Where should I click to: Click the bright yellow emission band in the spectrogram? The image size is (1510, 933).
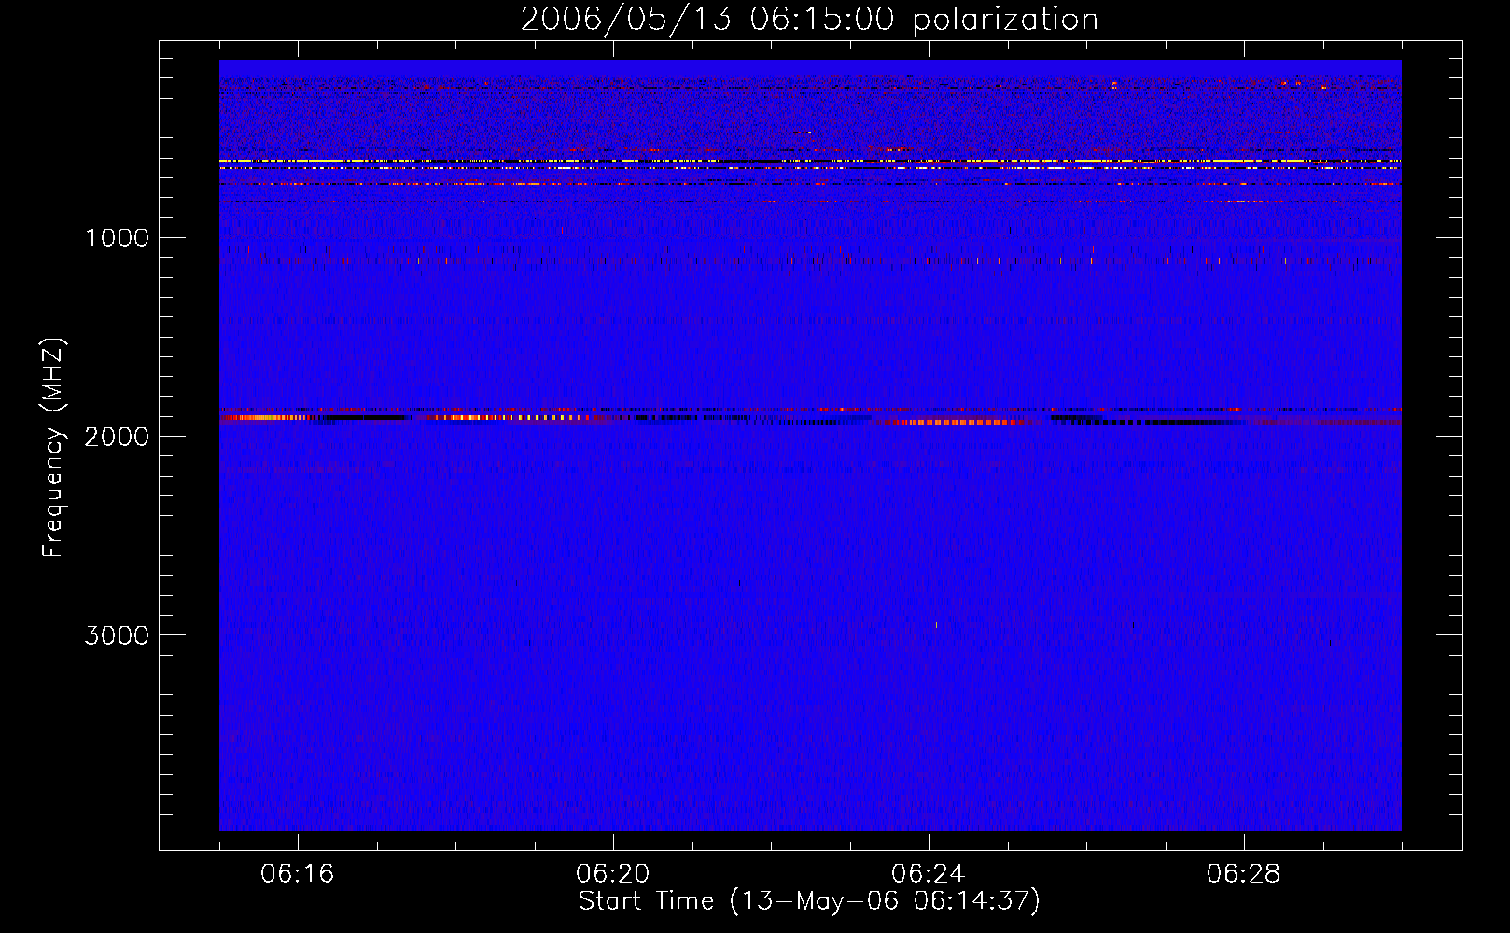tap(810, 162)
